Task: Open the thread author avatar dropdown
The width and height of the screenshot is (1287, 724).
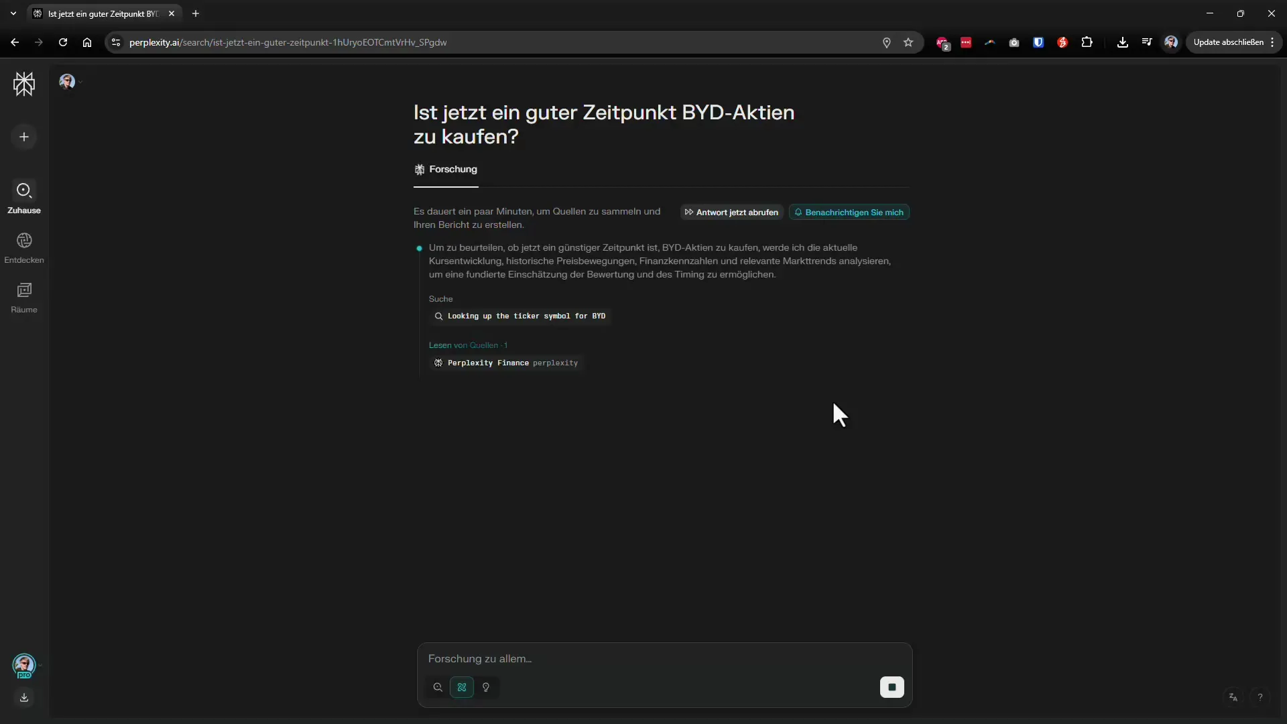Action: 70,82
